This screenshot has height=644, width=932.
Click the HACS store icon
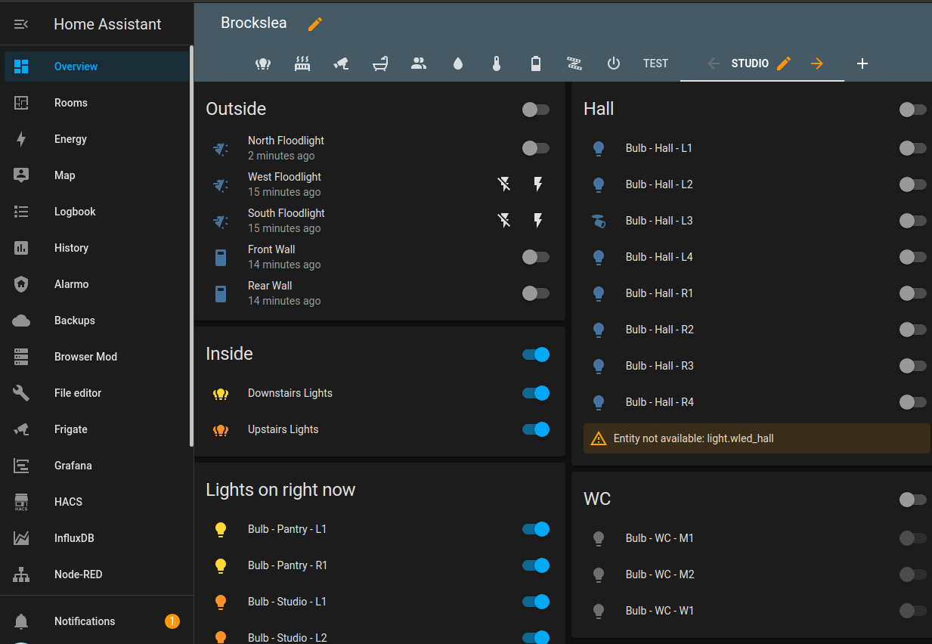click(21, 502)
